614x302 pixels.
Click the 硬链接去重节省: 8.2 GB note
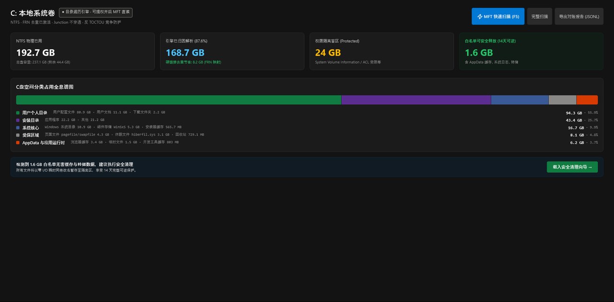194,62
